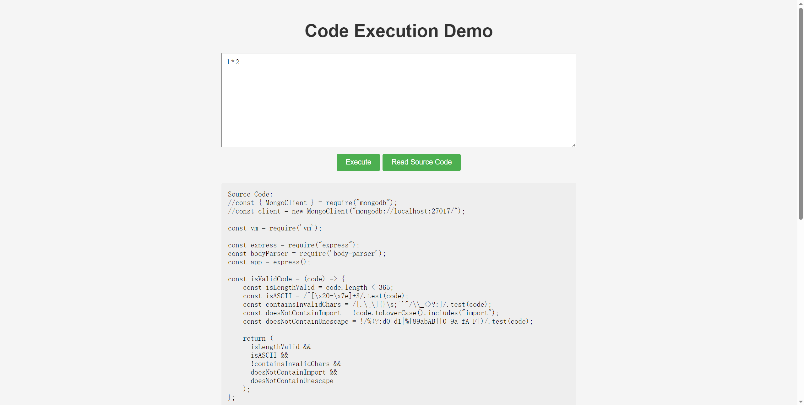Click the empty scrollbar track below thumb
Screen dimensions: 804x405
[x=801, y=308]
